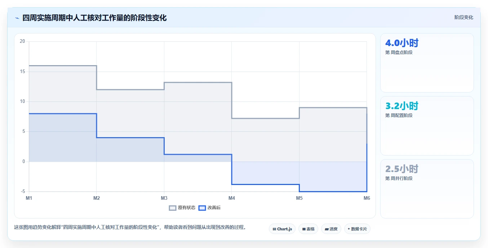Click the grey 原有状态 legend swatch

pos(173,208)
